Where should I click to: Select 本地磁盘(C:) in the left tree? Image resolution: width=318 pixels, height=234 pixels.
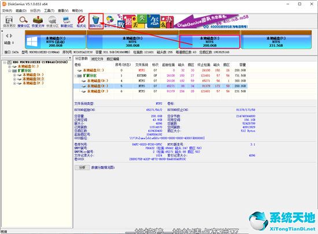point(28,66)
